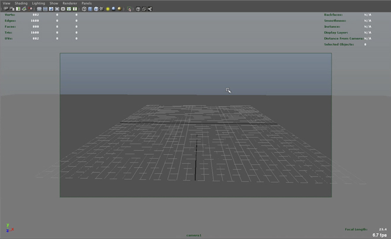Open the Renderer menu
This screenshot has width=391, height=239.
[x=70, y=3]
